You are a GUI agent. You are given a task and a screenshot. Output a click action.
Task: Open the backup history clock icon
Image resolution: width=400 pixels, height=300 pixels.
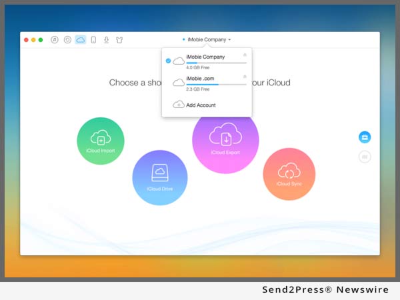click(67, 39)
